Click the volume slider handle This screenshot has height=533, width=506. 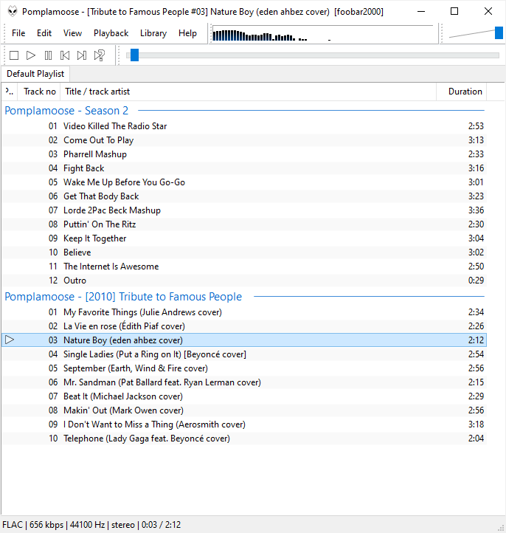point(499,33)
